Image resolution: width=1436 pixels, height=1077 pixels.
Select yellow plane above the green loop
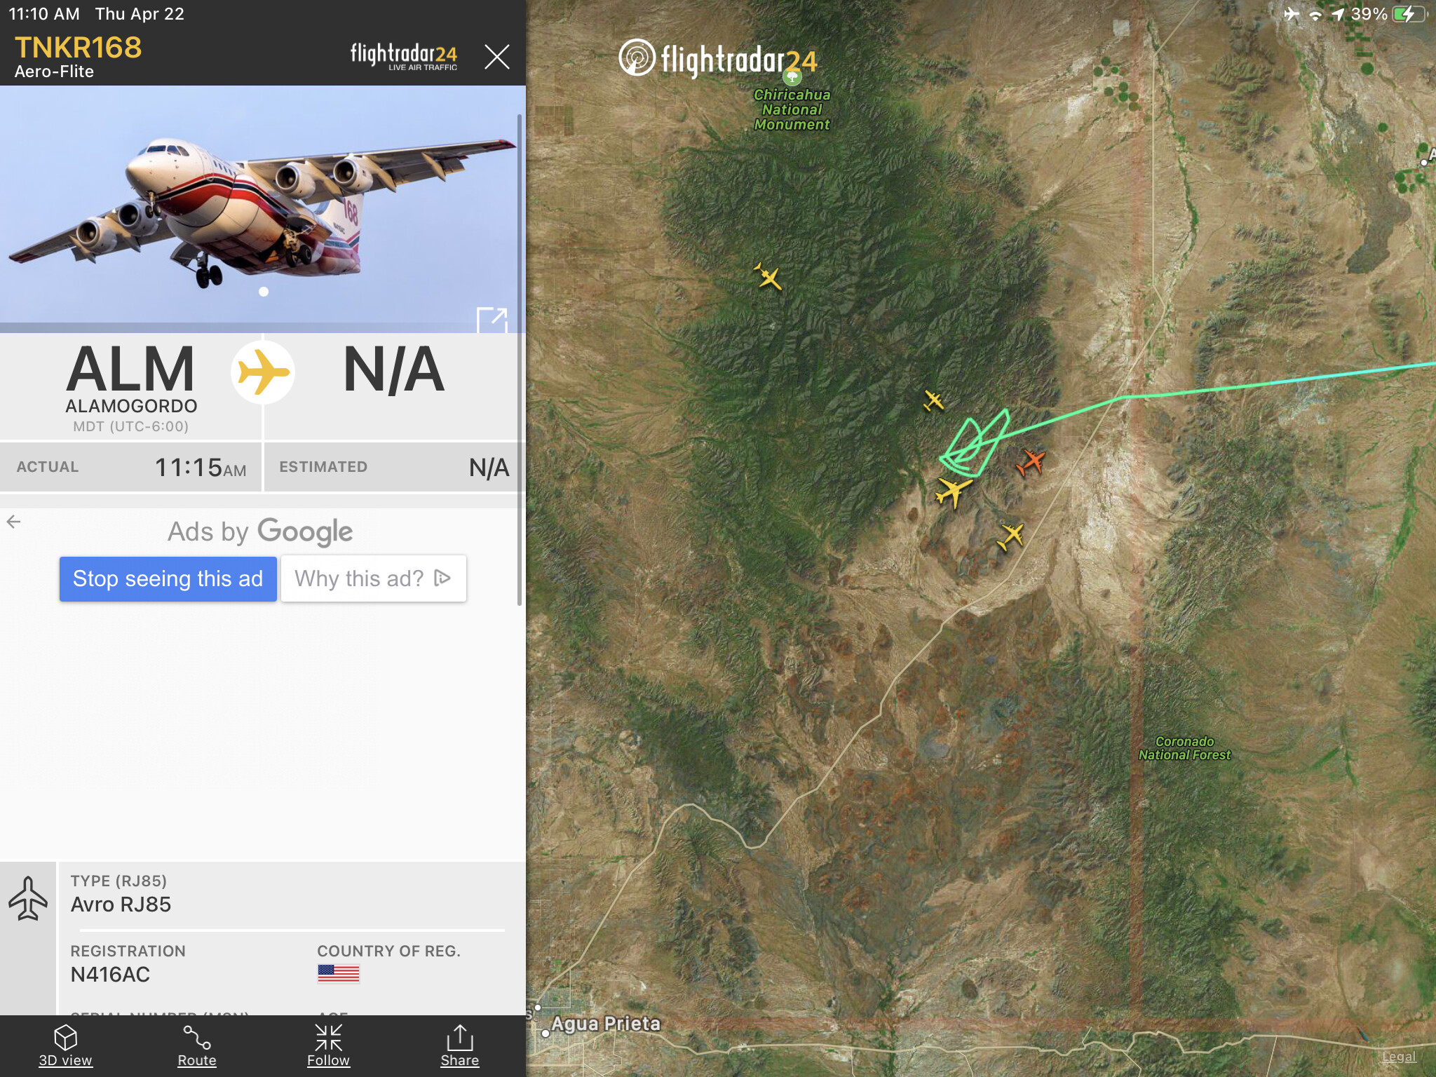click(933, 401)
